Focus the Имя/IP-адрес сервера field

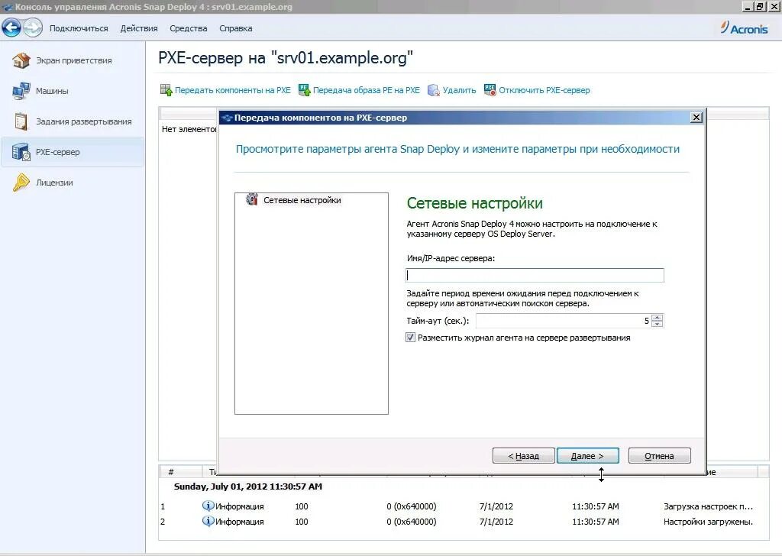[535, 275]
